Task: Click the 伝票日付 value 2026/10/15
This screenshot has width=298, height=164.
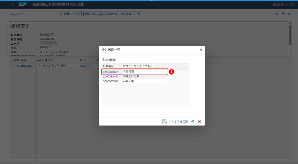Action: 47,39
